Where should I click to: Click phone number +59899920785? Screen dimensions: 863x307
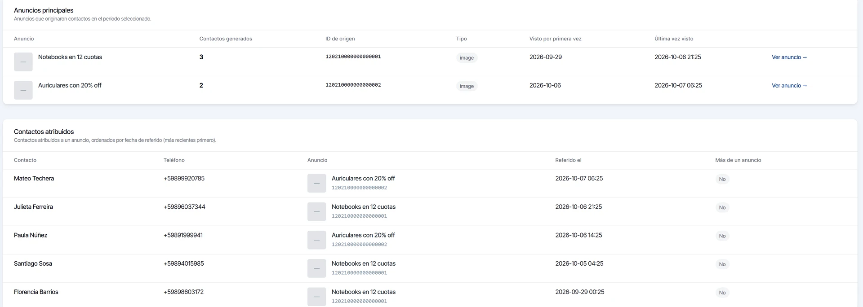184,178
